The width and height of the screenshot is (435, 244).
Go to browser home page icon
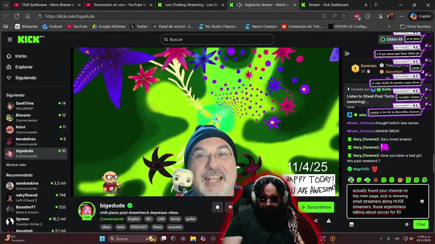coord(28,16)
